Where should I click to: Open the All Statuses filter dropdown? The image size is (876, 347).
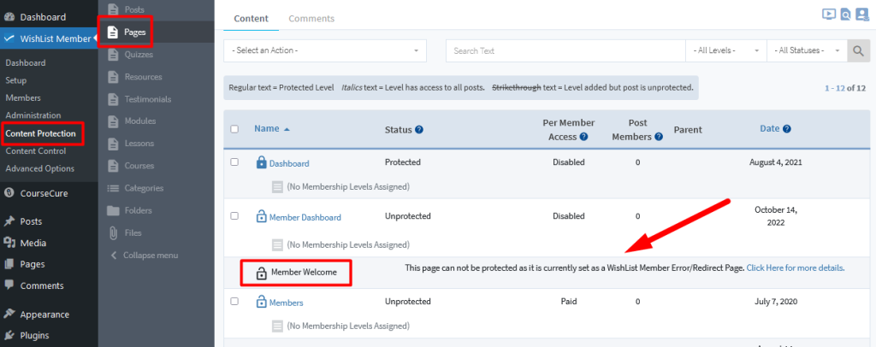(807, 50)
